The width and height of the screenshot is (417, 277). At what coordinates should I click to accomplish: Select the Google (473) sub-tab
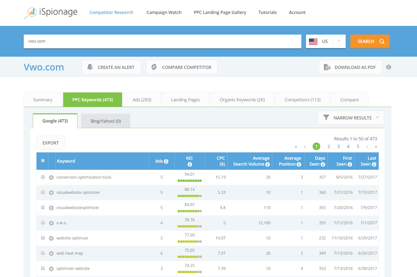point(55,121)
